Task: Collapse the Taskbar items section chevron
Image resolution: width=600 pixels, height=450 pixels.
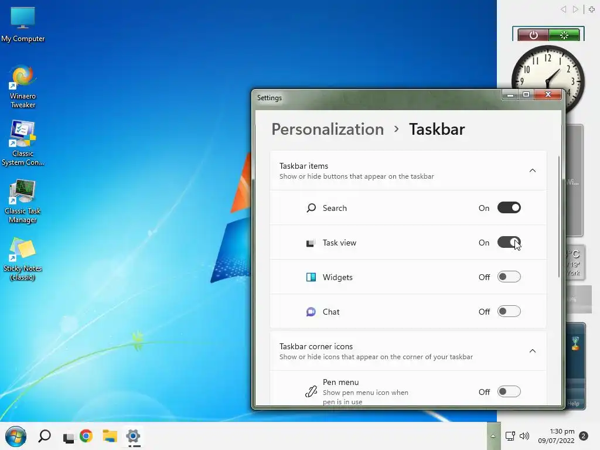Action: pos(532,171)
